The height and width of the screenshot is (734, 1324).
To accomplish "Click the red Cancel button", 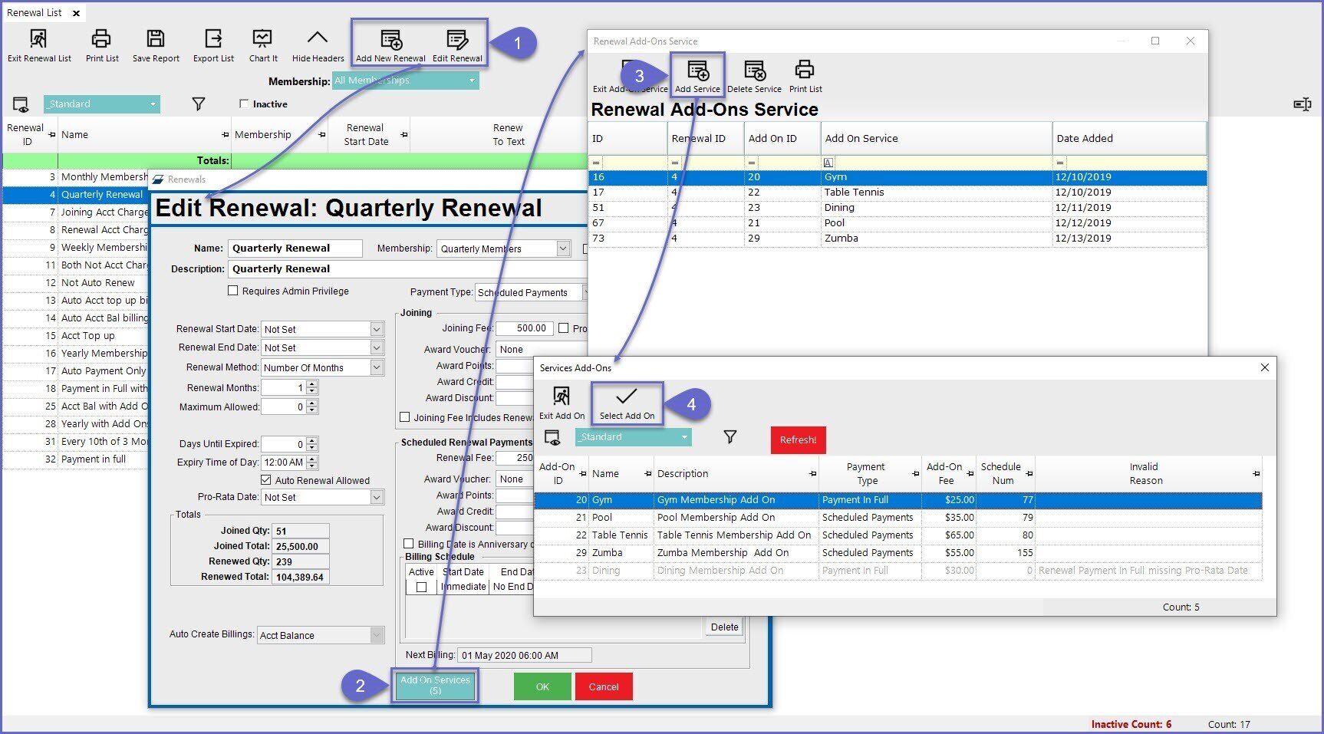I will tap(604, 686).
